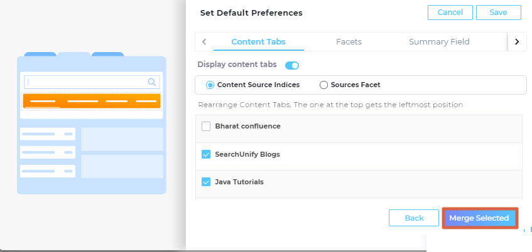This screenshot has height=252, width=532.
Task: Click the Bharat confluence row label
Action: click(x=247, y=126)
